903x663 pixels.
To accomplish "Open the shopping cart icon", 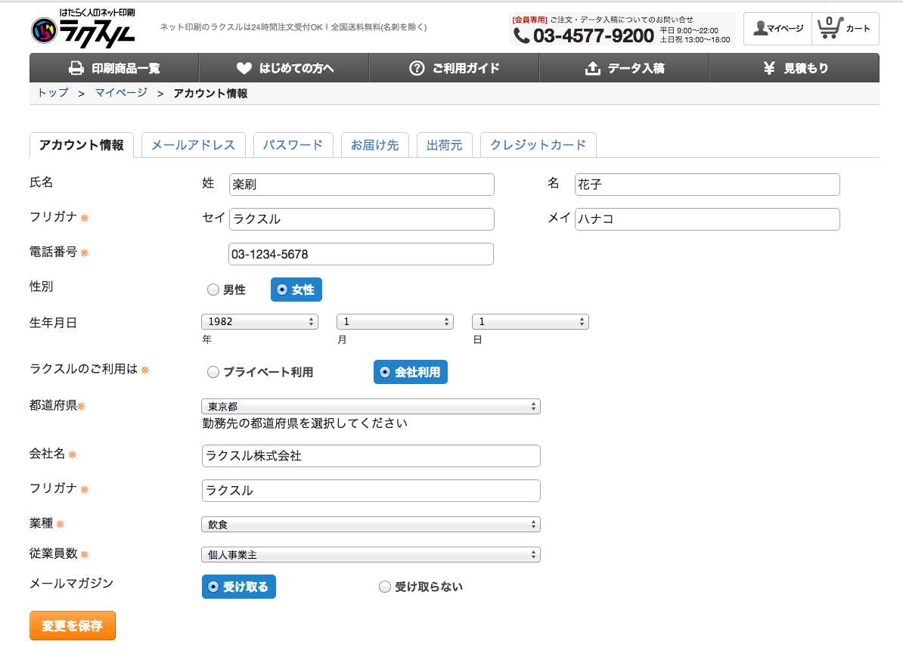I will (830, 28).
